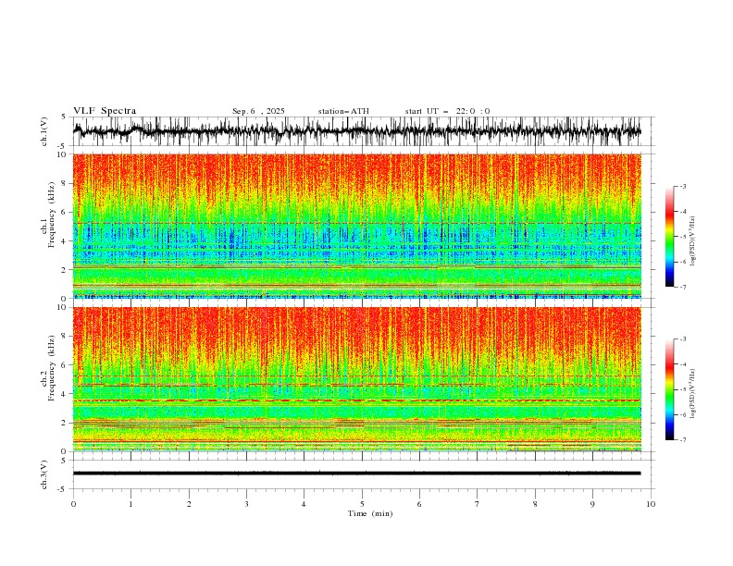Image resolution: width=733 pixels, height=566 pixels.
Task: Select the ch.3 flat waveform trace
Action: coord(356,474)
